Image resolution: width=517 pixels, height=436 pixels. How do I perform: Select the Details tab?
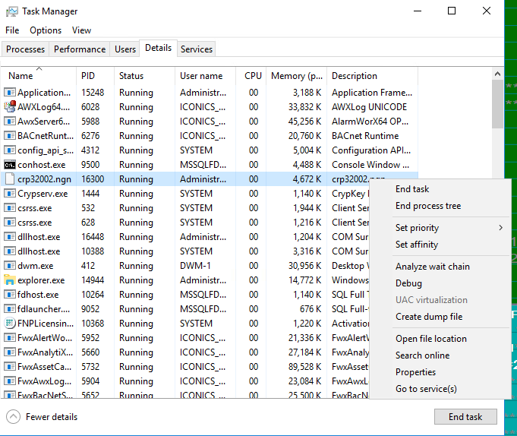pyautogui.click(x=158, y=48)
